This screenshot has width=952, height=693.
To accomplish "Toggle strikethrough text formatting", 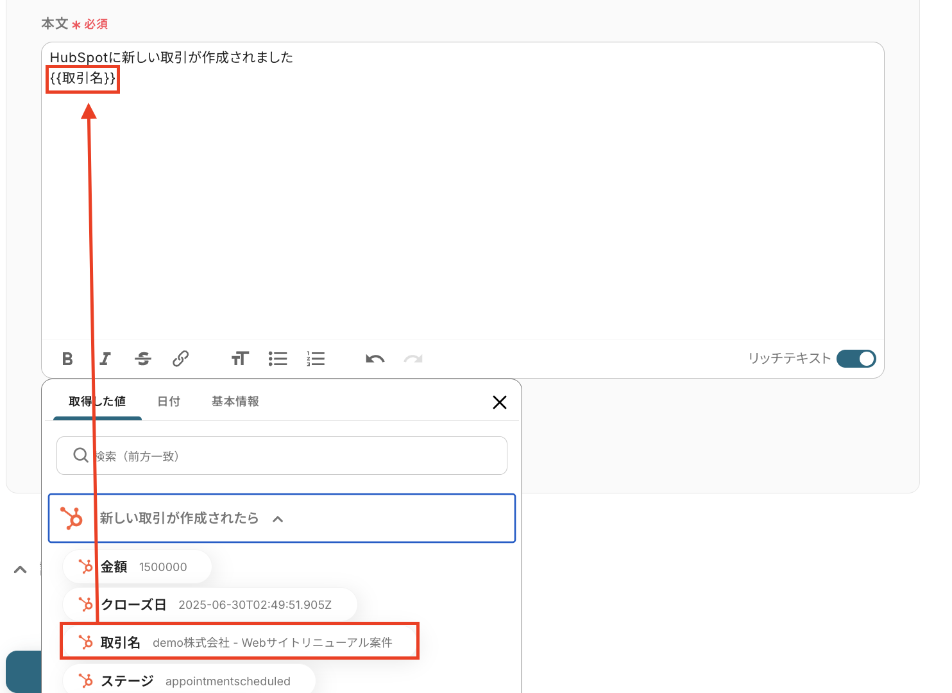I will click(143, 359).
